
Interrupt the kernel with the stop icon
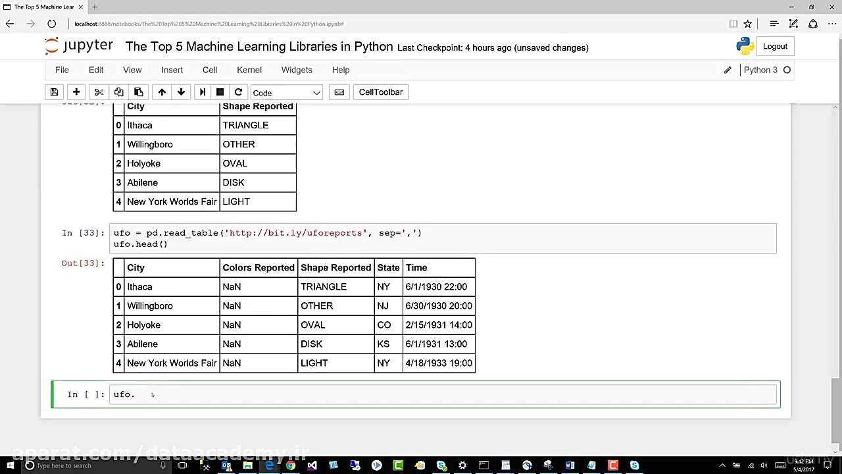pos(220,92)
